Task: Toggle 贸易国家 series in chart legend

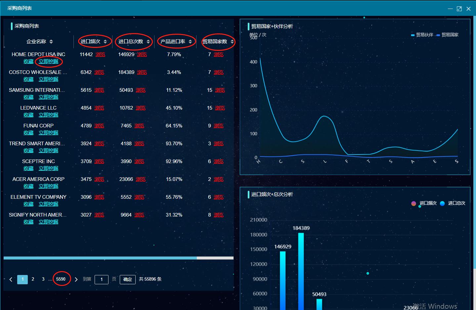Action: [448, 35]
